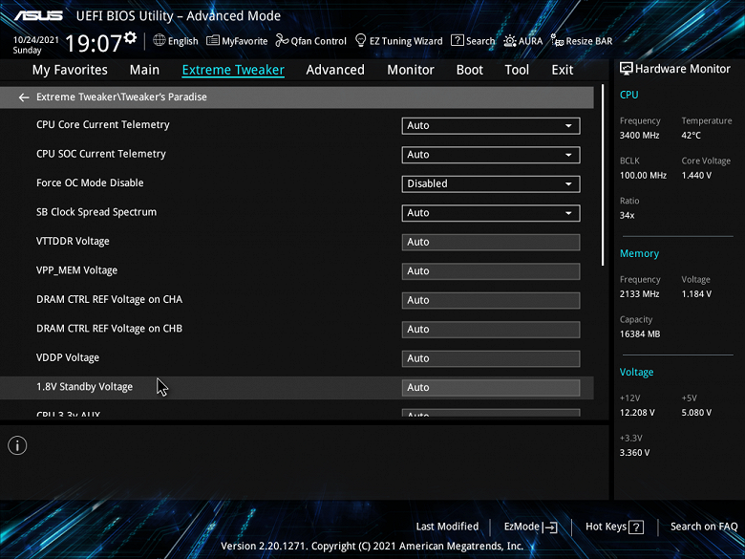Click the Hot Keys question mark box

pyautogui.click(x=636, y=527)
